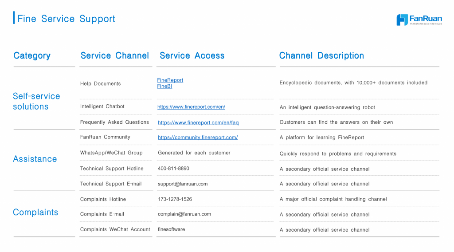Open the FineBI help documents link
Image resolution: width=454 pixels, height=252 pixels.
tap(164, 86)
